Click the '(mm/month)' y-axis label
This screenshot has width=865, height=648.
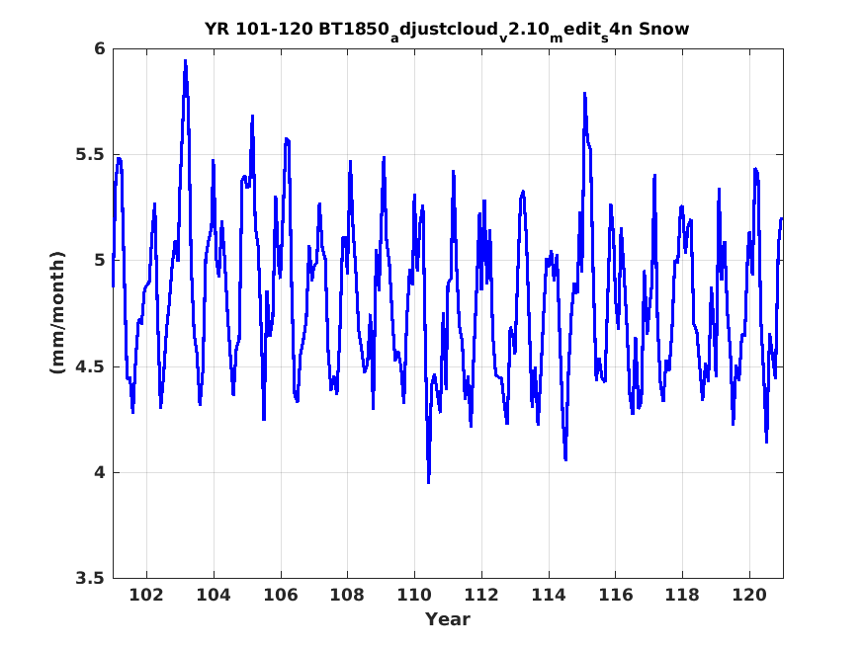[57, 313]
